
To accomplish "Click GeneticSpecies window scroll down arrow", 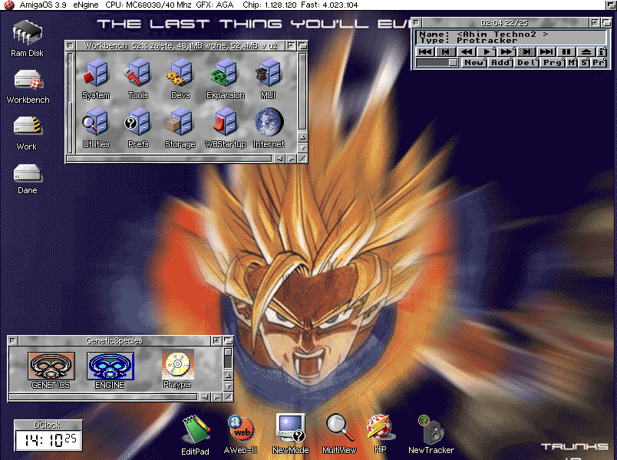I will [228, 386].
